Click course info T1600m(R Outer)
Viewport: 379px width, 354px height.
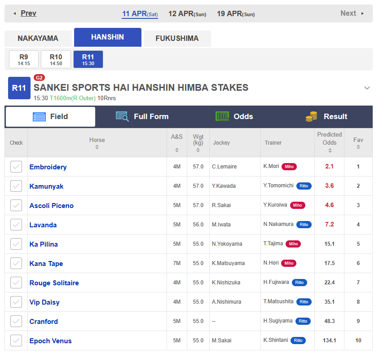click(x=73, y=98)
